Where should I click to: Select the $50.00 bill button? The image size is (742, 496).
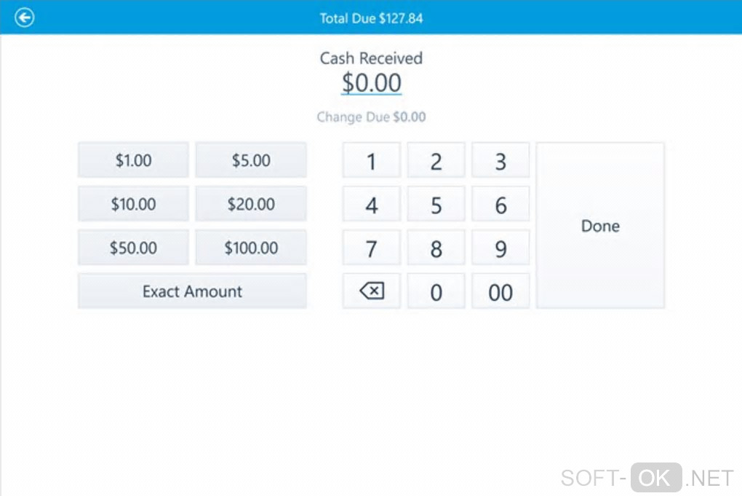[x=133, y=248]
